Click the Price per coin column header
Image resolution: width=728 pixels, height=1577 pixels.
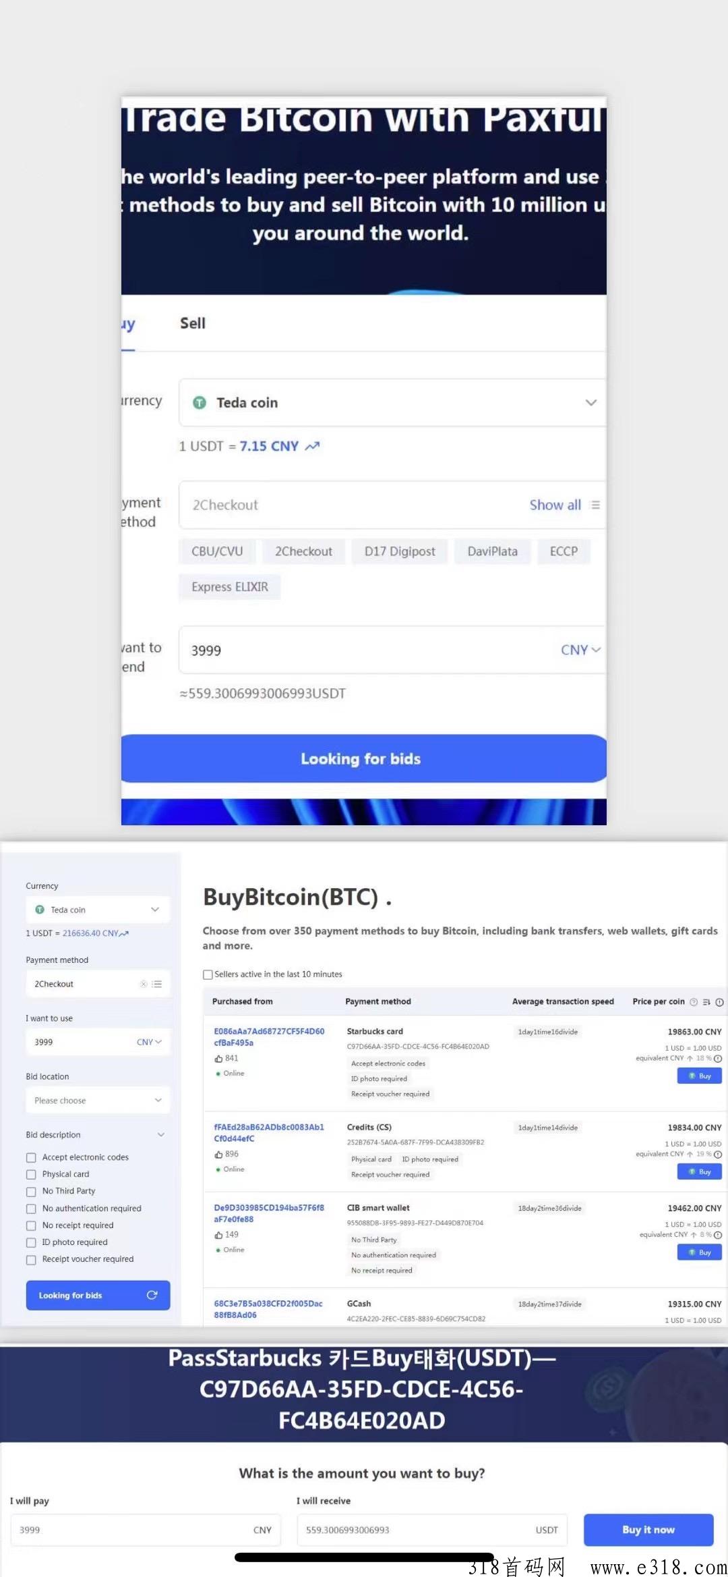659,1001
